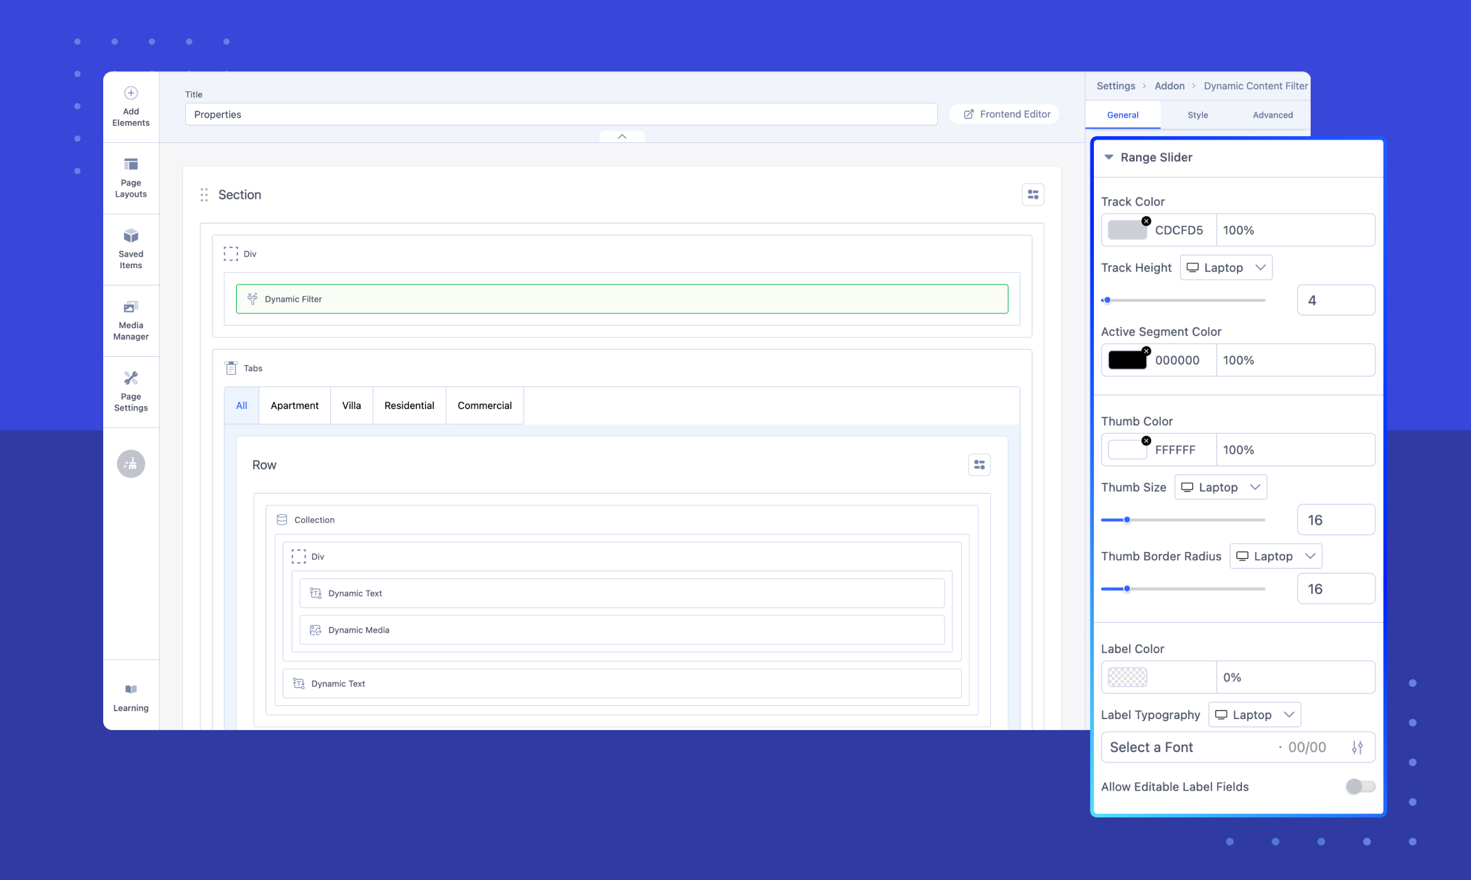Click the Thumb Color white swatch

click(x=1127, y=450)
